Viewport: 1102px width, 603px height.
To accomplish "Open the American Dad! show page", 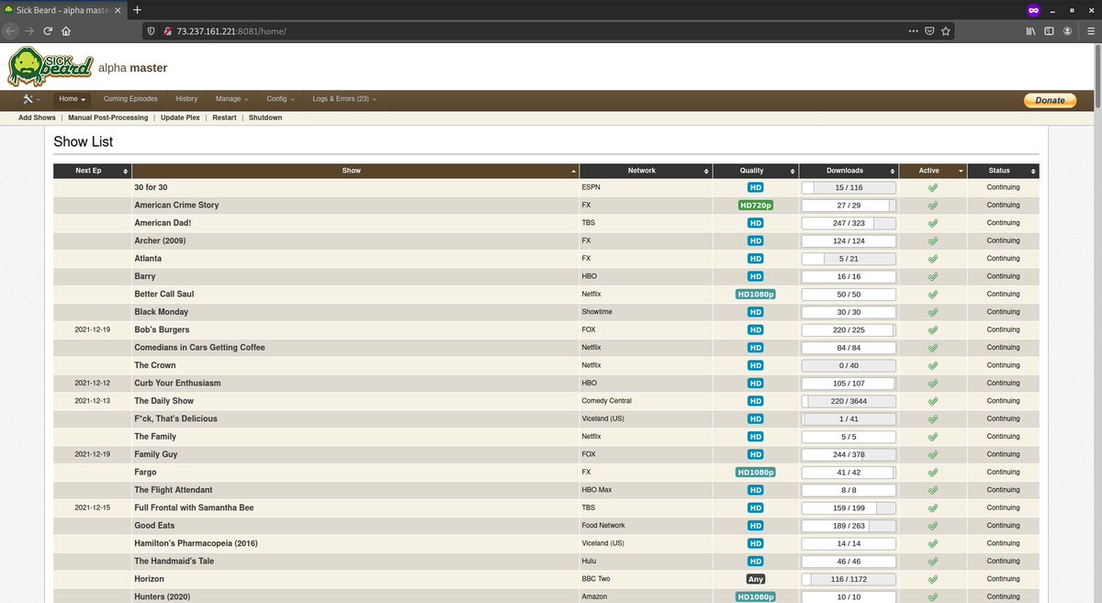I will pyautogui.click(x=163, y=223).
